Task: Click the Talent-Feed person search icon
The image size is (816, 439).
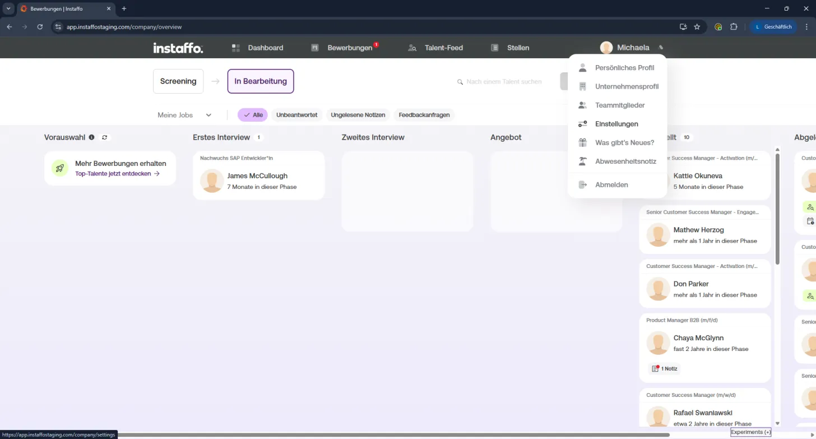Action: coord(412,48)
